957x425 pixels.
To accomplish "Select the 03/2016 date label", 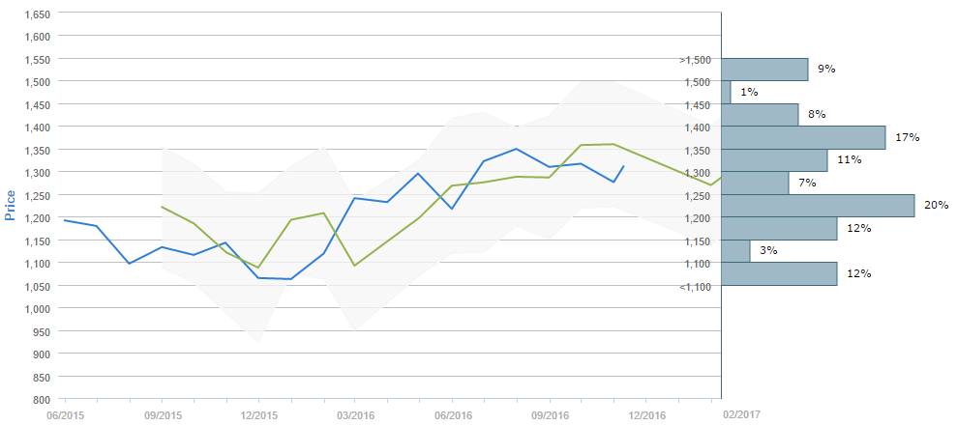I will coord(356,414).
